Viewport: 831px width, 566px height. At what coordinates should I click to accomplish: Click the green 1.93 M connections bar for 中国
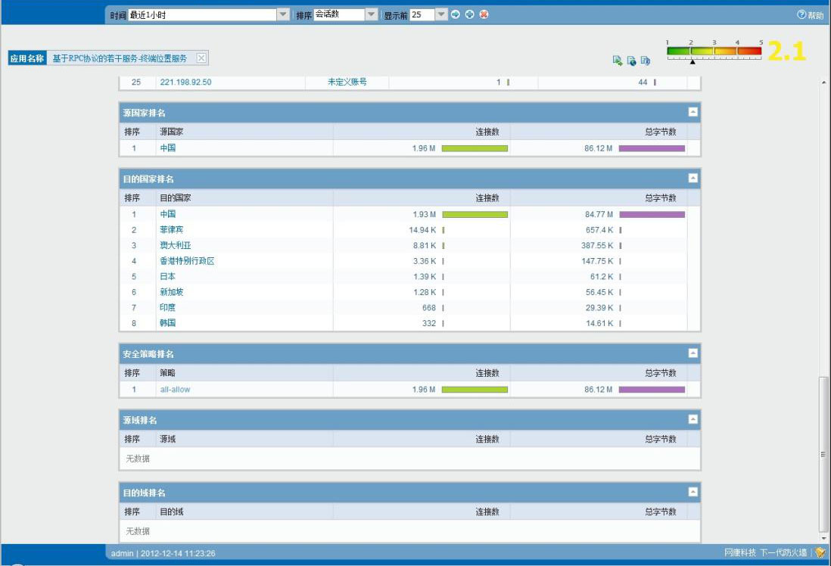pos(475,215)
